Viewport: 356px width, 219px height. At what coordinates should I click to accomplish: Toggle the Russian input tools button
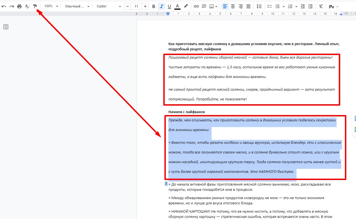point(331,7)
